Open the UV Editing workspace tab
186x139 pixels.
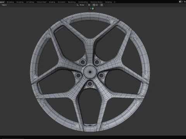(30, 2)
